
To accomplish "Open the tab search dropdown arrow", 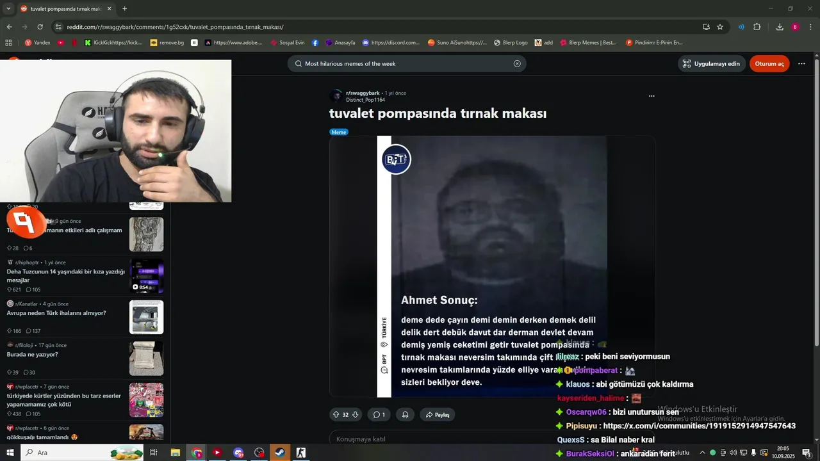I will 8,9.
